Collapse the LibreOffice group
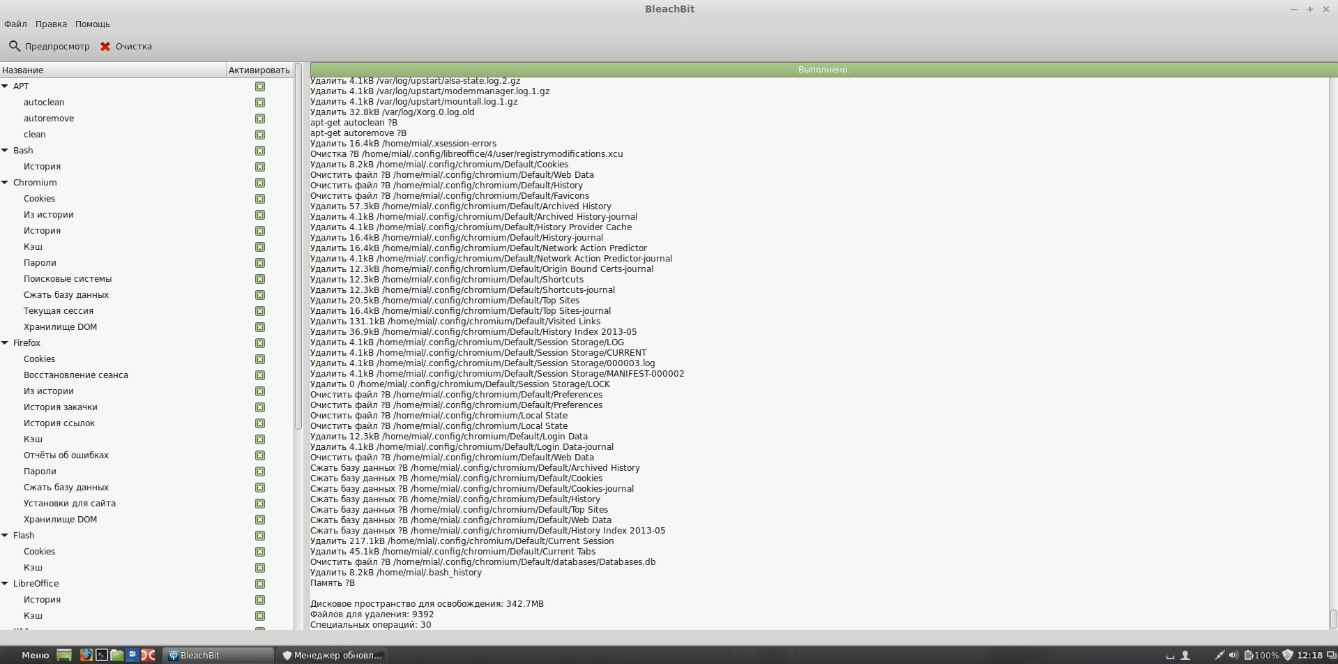 click(x=5, y=584)
